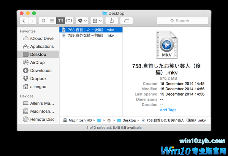
Task: Click the Downloads arrow icon
Action: pyautogui.click(x=26, y=71)
